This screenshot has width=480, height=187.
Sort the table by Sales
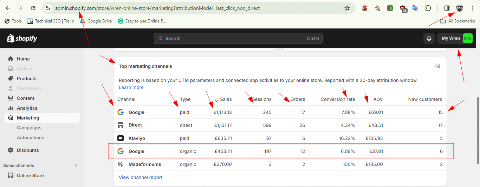pos(223,99)
